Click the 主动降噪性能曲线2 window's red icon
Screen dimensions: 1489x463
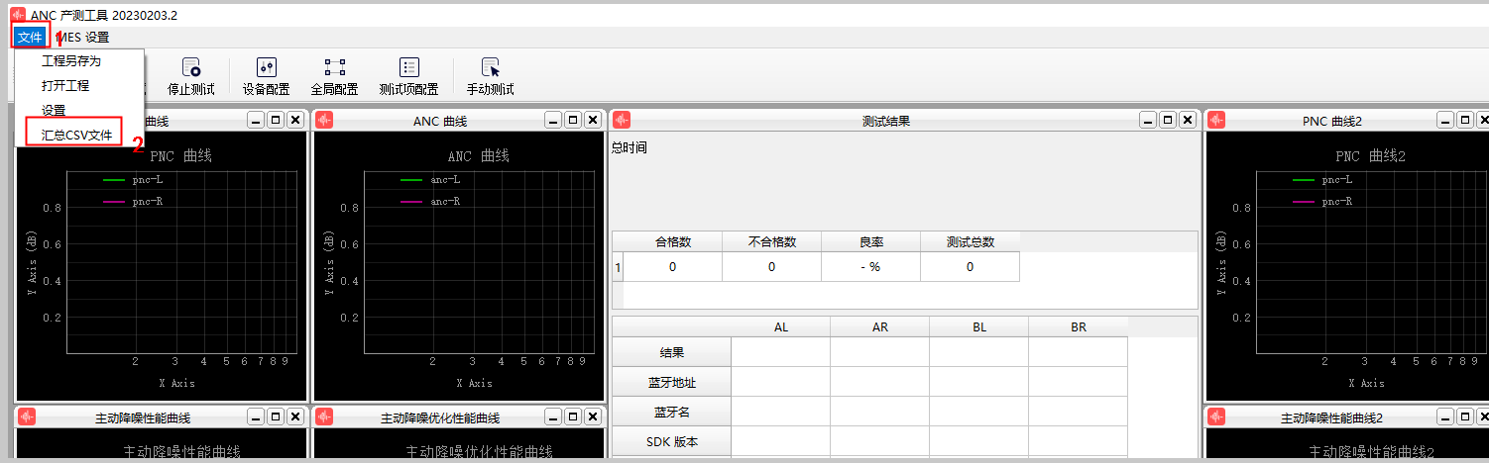[x=1216, y=417]
